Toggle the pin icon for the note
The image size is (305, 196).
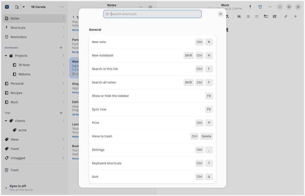tap(250, 7)
